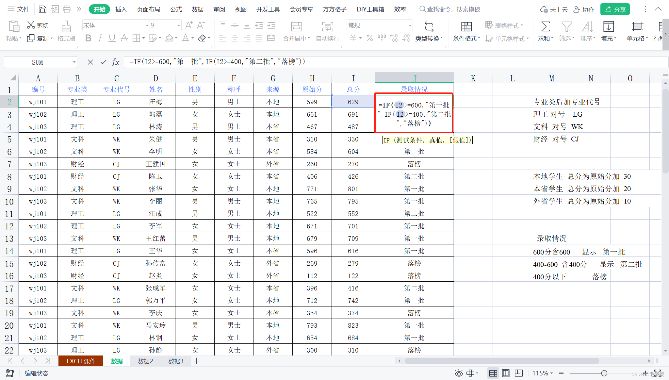Open the font name dropdown (宋体)
Viewport: 669px width, 380px height.
pos(147,25)
